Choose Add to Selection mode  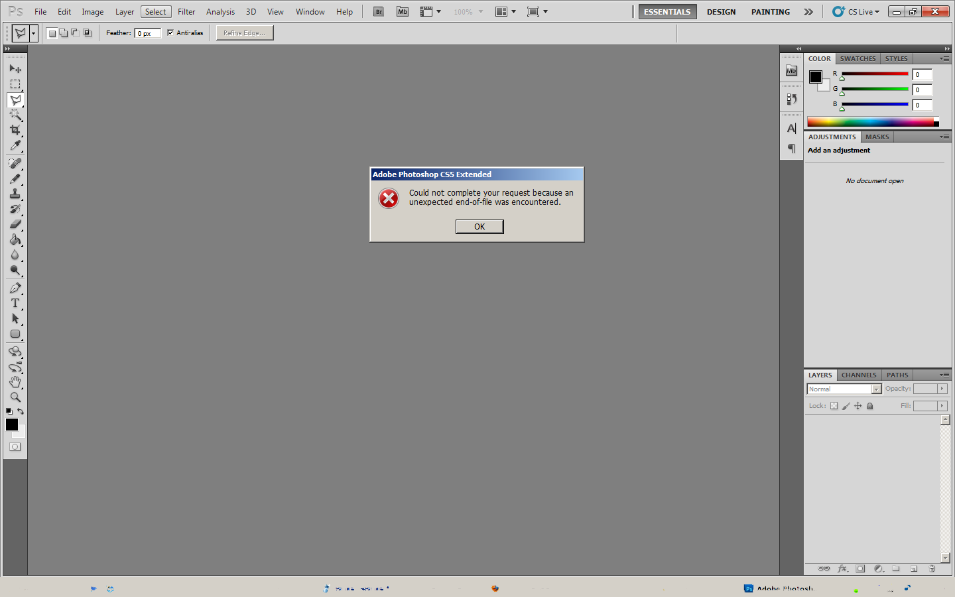(64, 33)
